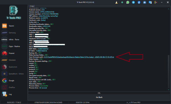Click 'Bootloader status : LOCK (V4)' line

point(40,26)
